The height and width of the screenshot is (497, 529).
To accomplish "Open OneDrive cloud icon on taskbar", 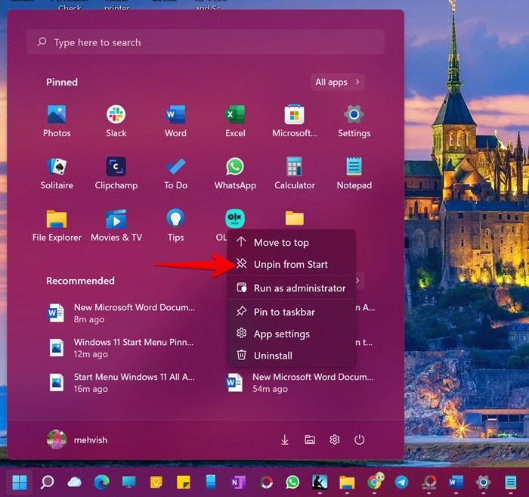I will [x=74, y=482].
